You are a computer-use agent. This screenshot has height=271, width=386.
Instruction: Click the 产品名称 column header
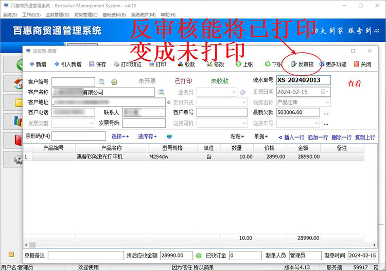click(112, 148)
